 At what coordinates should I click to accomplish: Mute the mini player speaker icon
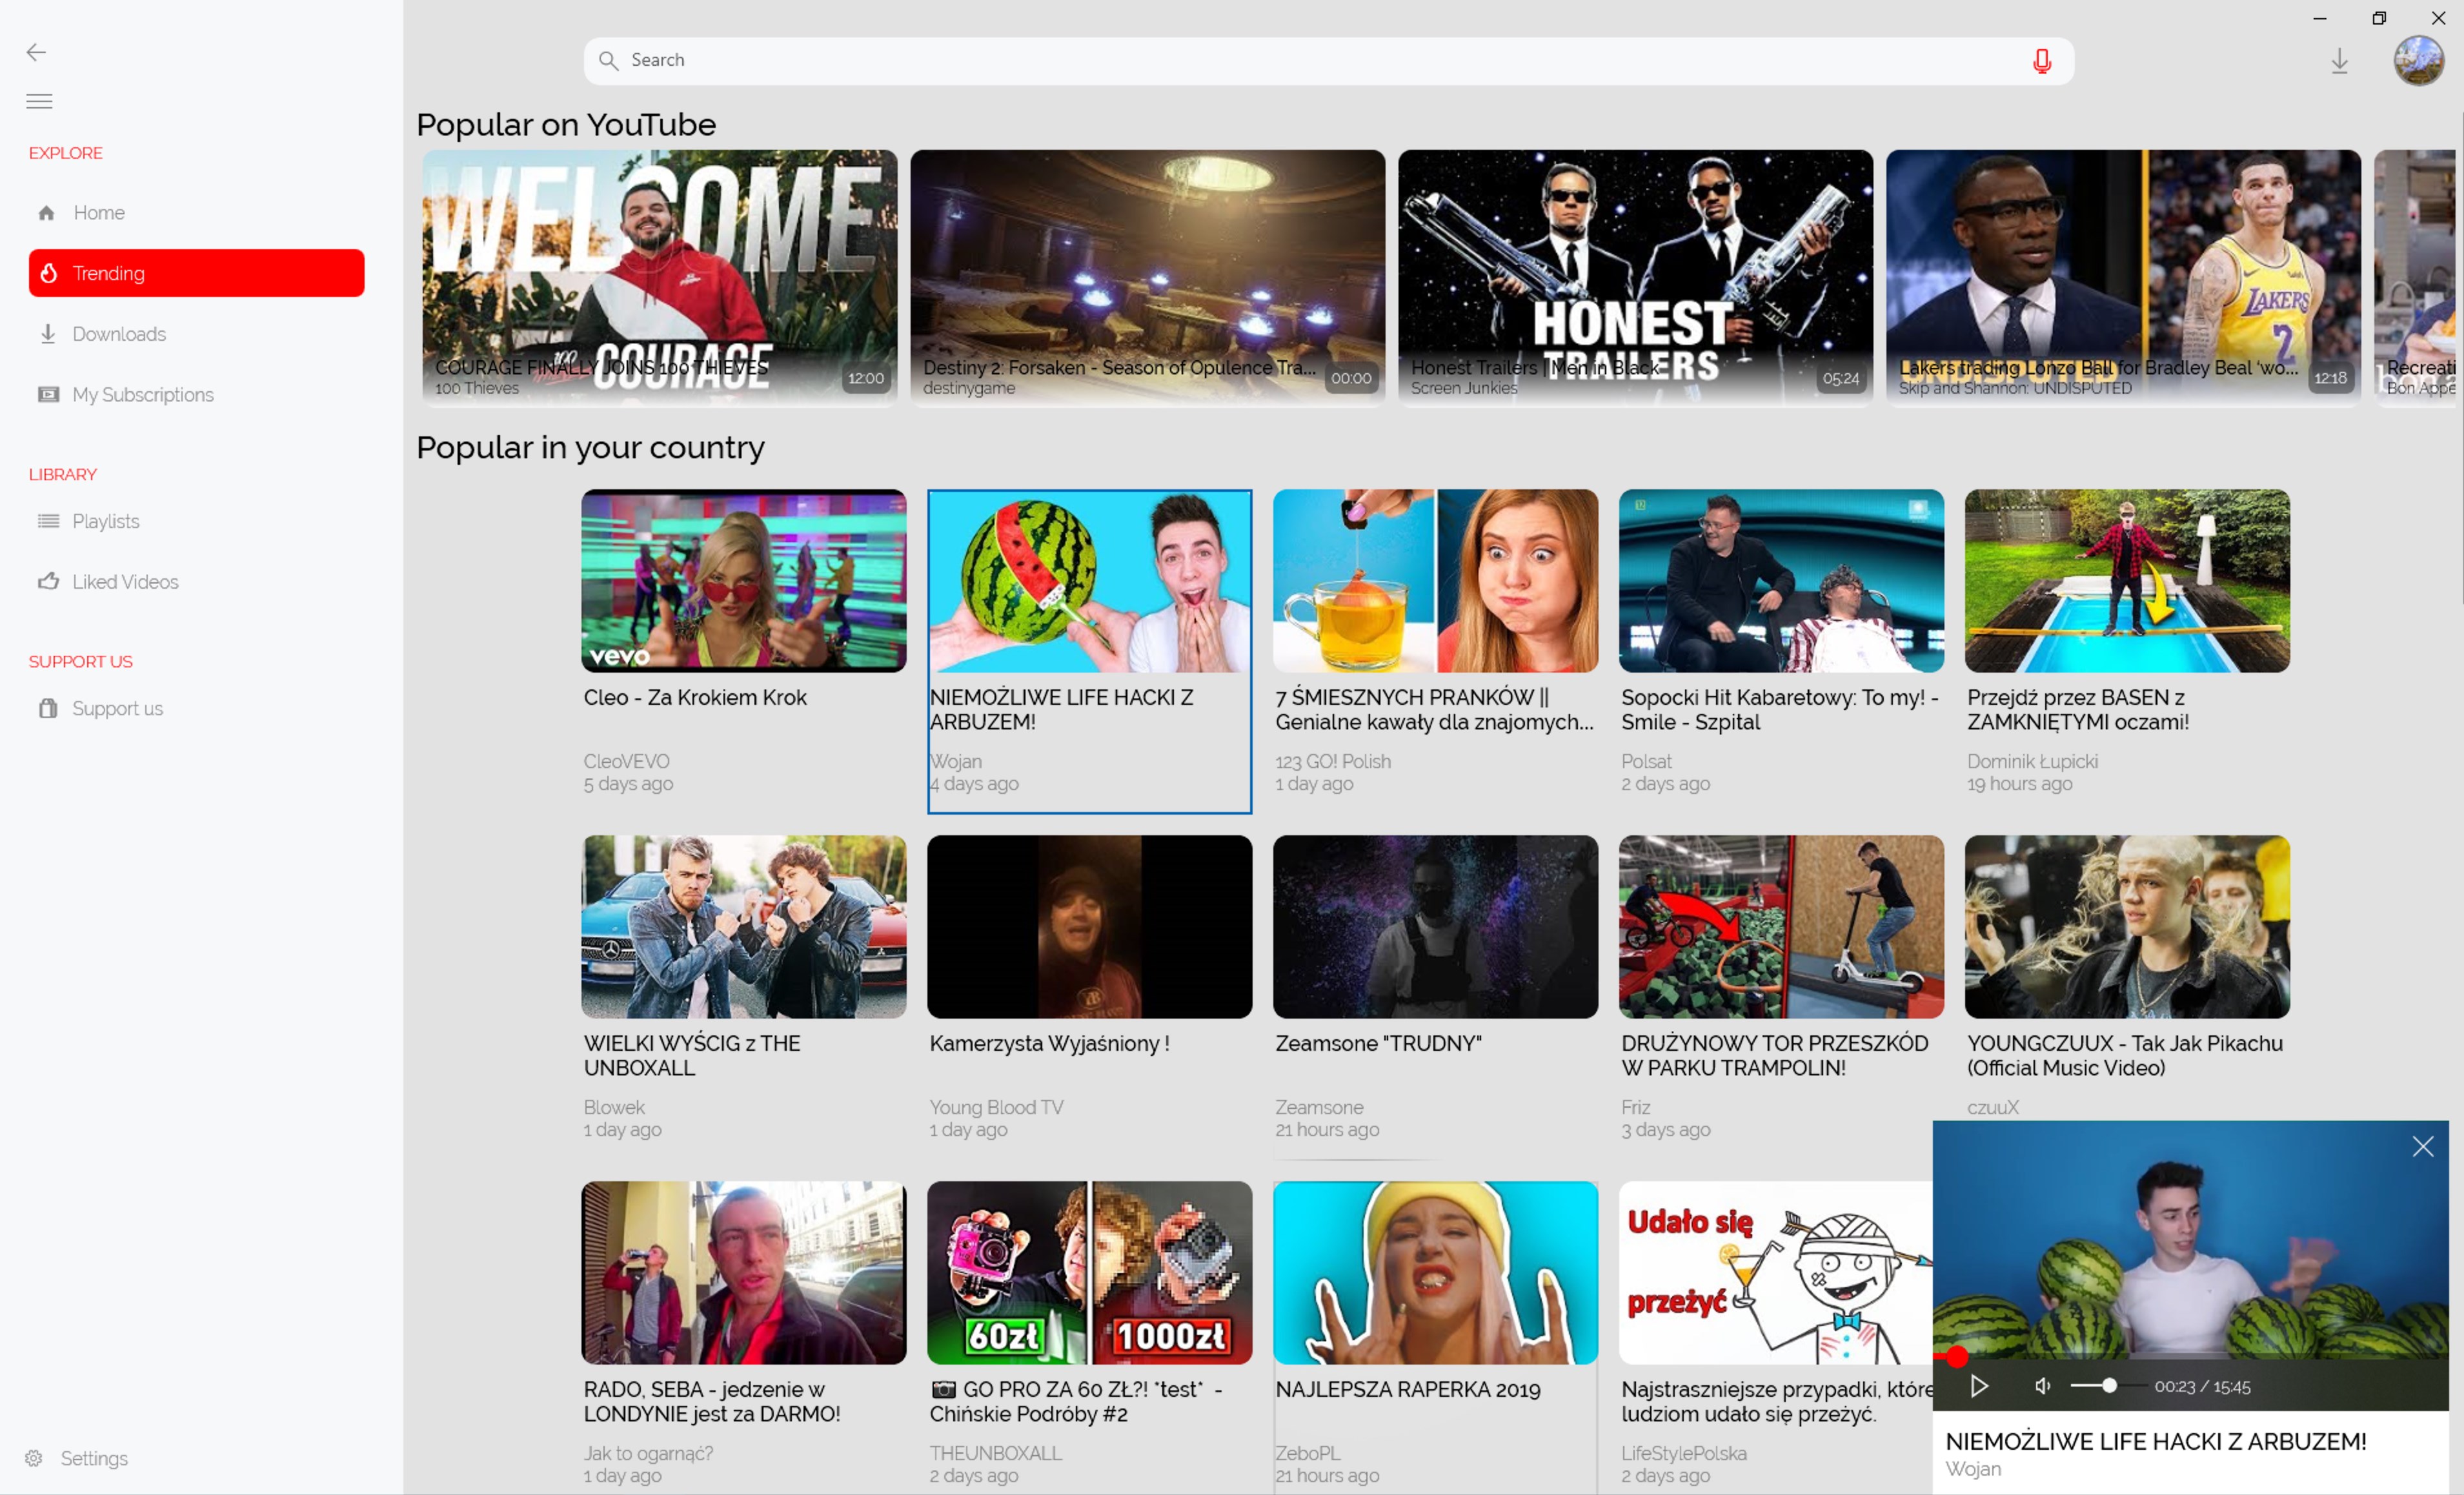[2042, 1386]
